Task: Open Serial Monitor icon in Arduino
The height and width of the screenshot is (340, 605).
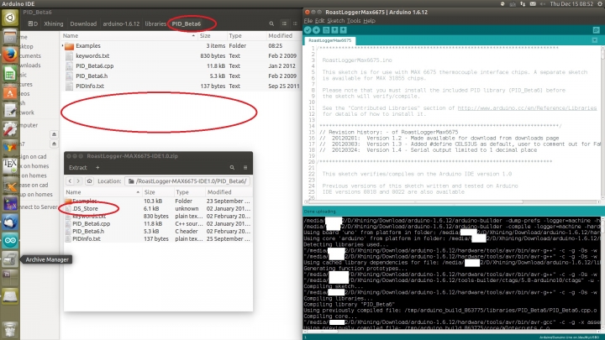Action: [x=596, y=30]
